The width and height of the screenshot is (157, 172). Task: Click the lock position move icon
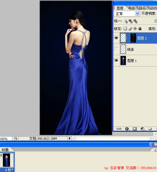[135, 29]
